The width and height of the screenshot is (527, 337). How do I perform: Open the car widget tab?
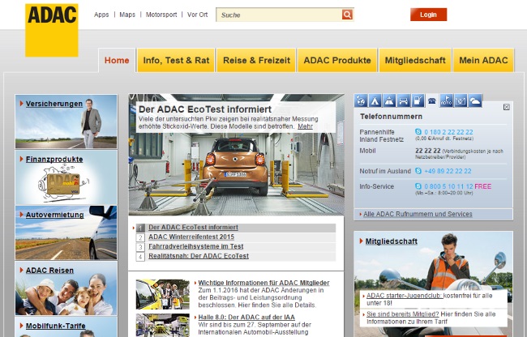tap(403, 100)
